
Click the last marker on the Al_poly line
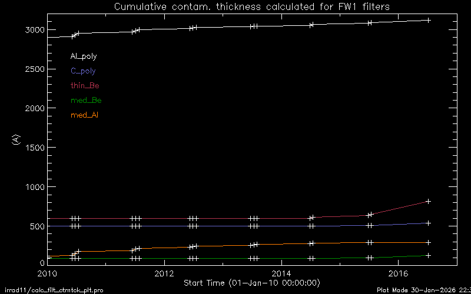pos(428,21)
